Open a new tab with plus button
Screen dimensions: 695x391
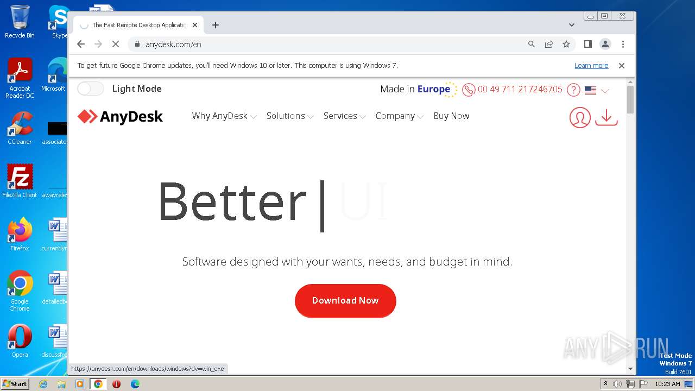(216, 25)
